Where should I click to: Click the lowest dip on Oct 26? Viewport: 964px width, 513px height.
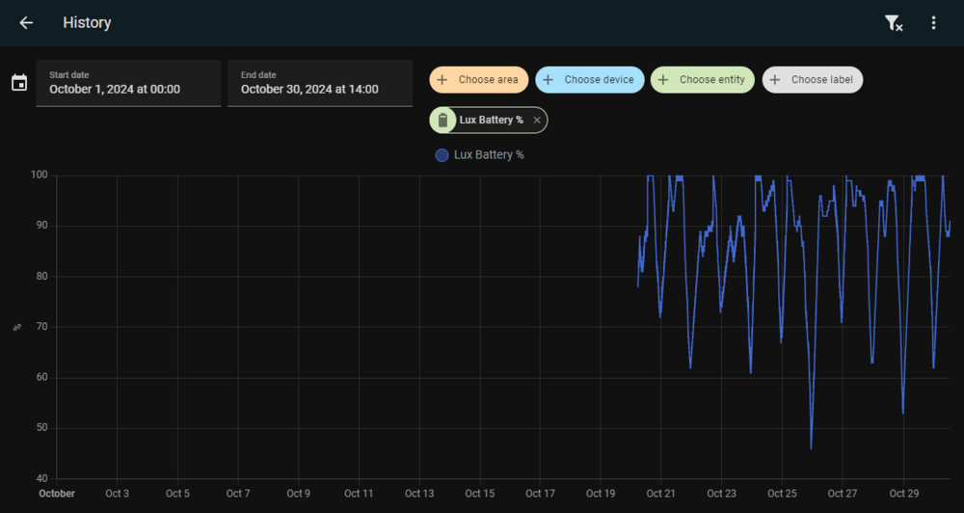(811, 447)
